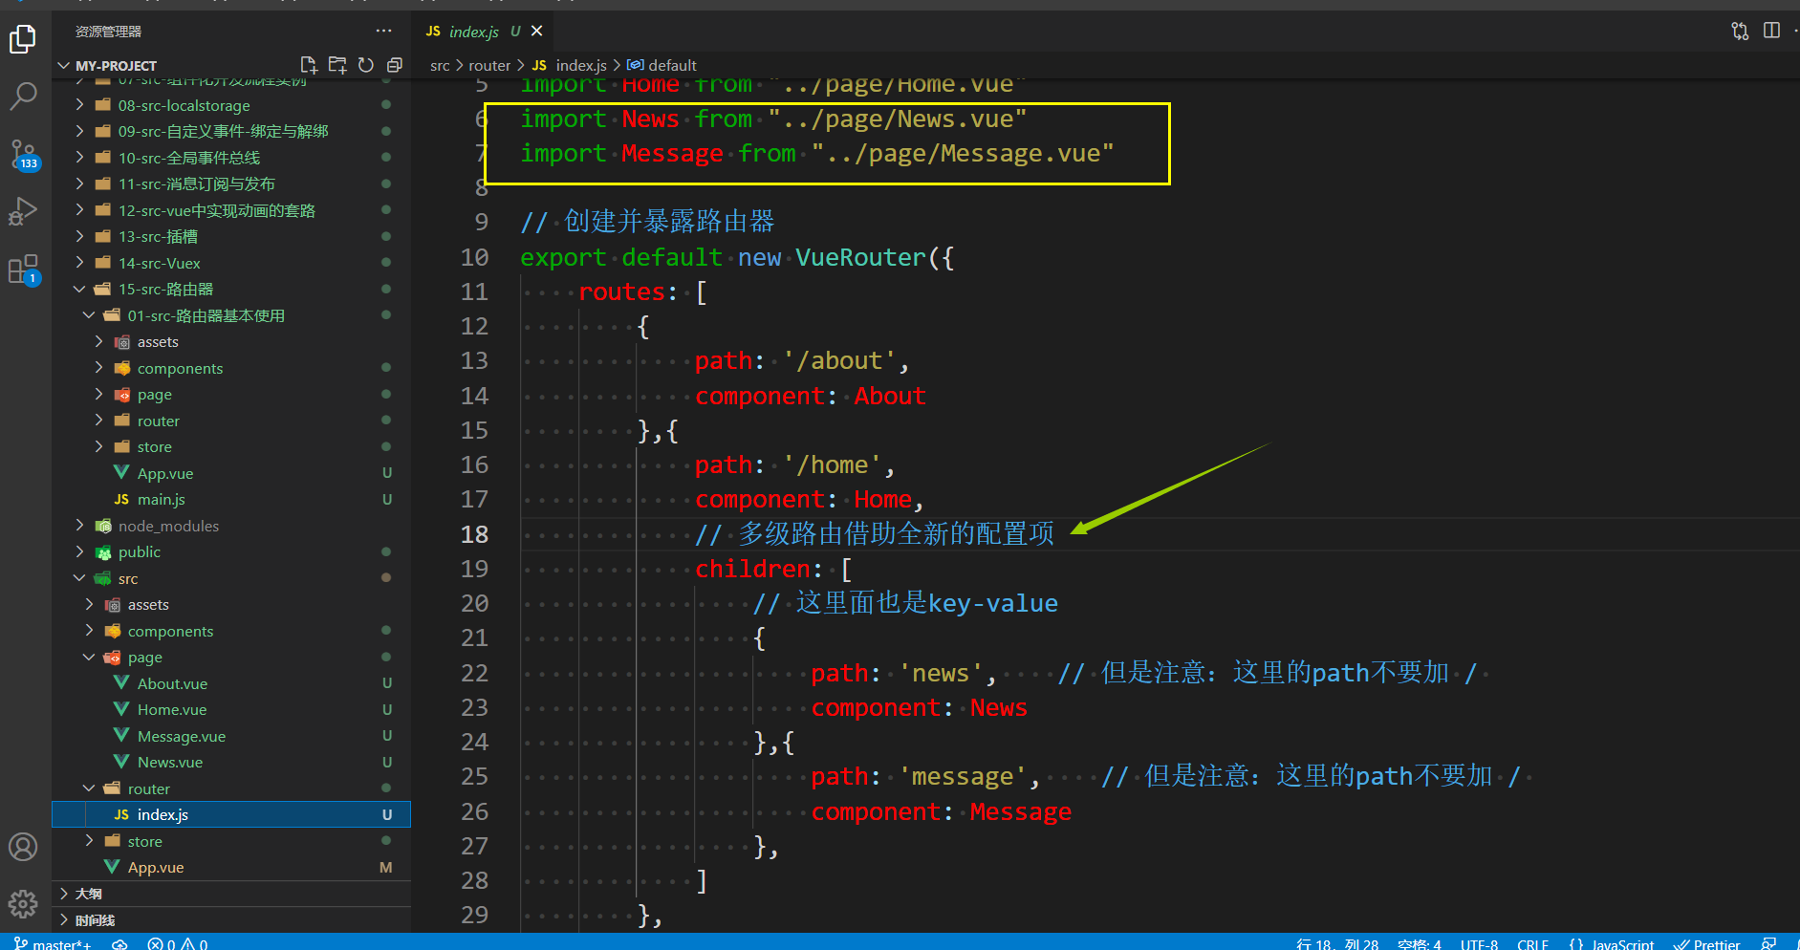Image resolution: width=1800 pixels, height=950 pixels.
Task: Open problems panel from errors and warnings count
Action: (x=178, y=943)
